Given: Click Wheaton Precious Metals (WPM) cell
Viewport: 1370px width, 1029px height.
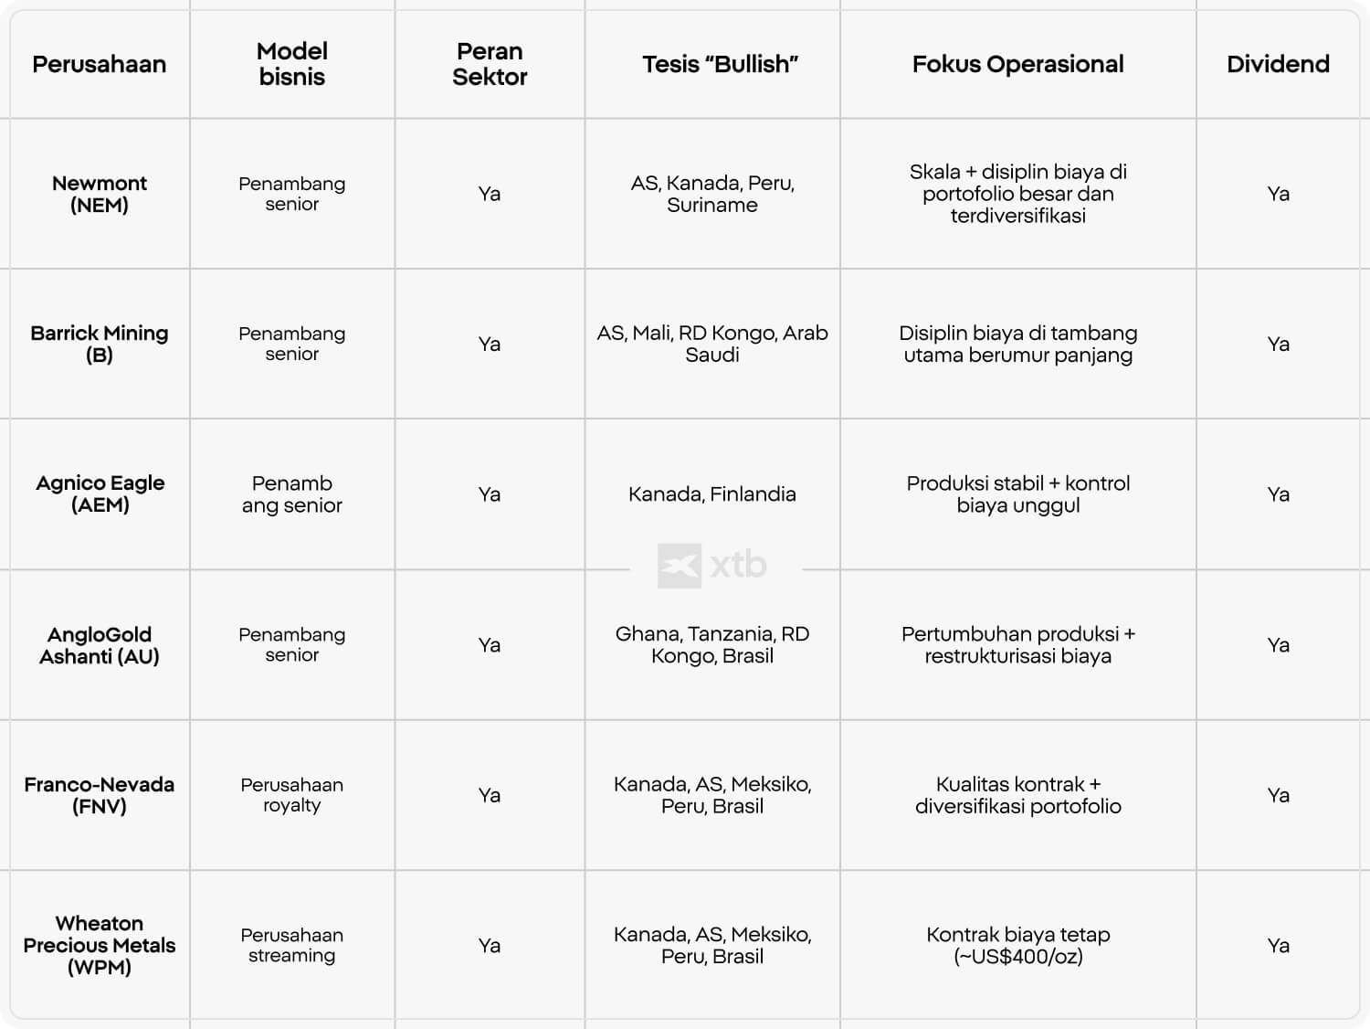Looking at the screenshot, I should pyautogui.click(x=100, y=945).
